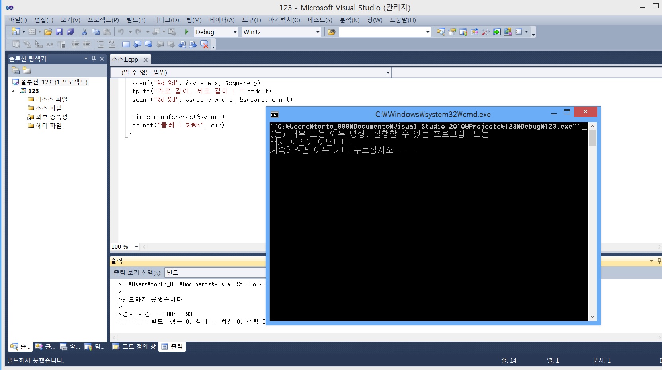Click the cmd.exe window scroll down arrow
The width and height of the screenshot is (662, 370).
pyautogui.click(x=593, y=317)
